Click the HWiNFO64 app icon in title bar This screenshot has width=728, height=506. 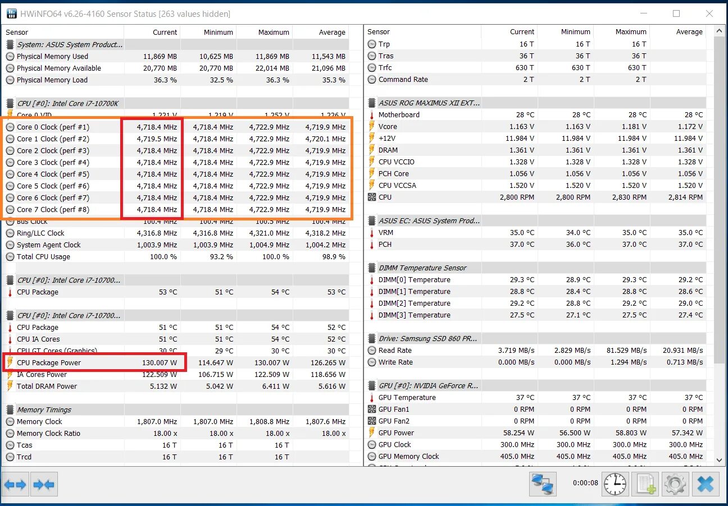tap(11, 13)
